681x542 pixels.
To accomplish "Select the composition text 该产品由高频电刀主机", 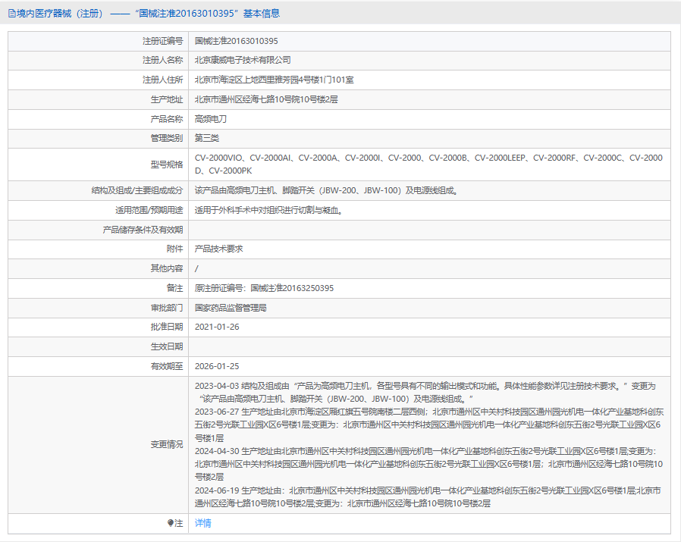I will (327, 191).
